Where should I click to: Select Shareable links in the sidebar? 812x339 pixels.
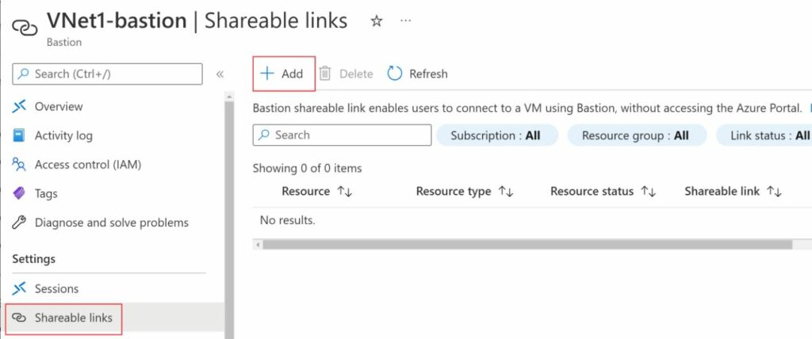click(x=73, y=318)
